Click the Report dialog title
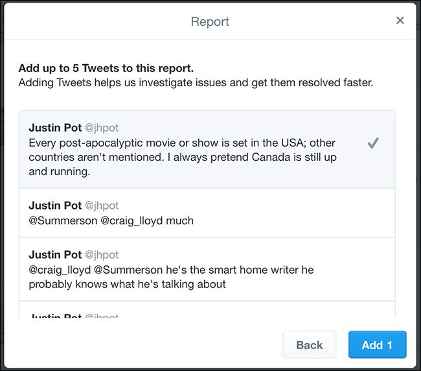The height and width of the screenshot is (371, 421). click(210, 21)
